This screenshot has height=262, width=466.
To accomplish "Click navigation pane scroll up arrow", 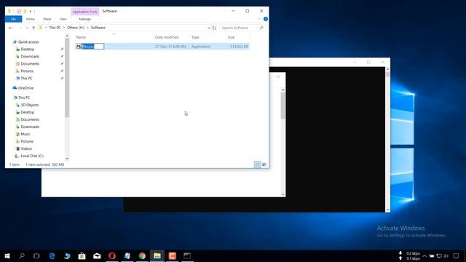I will (67, 36).
